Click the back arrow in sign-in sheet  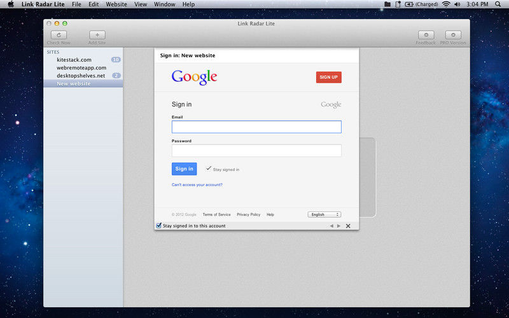click(331, 226)
